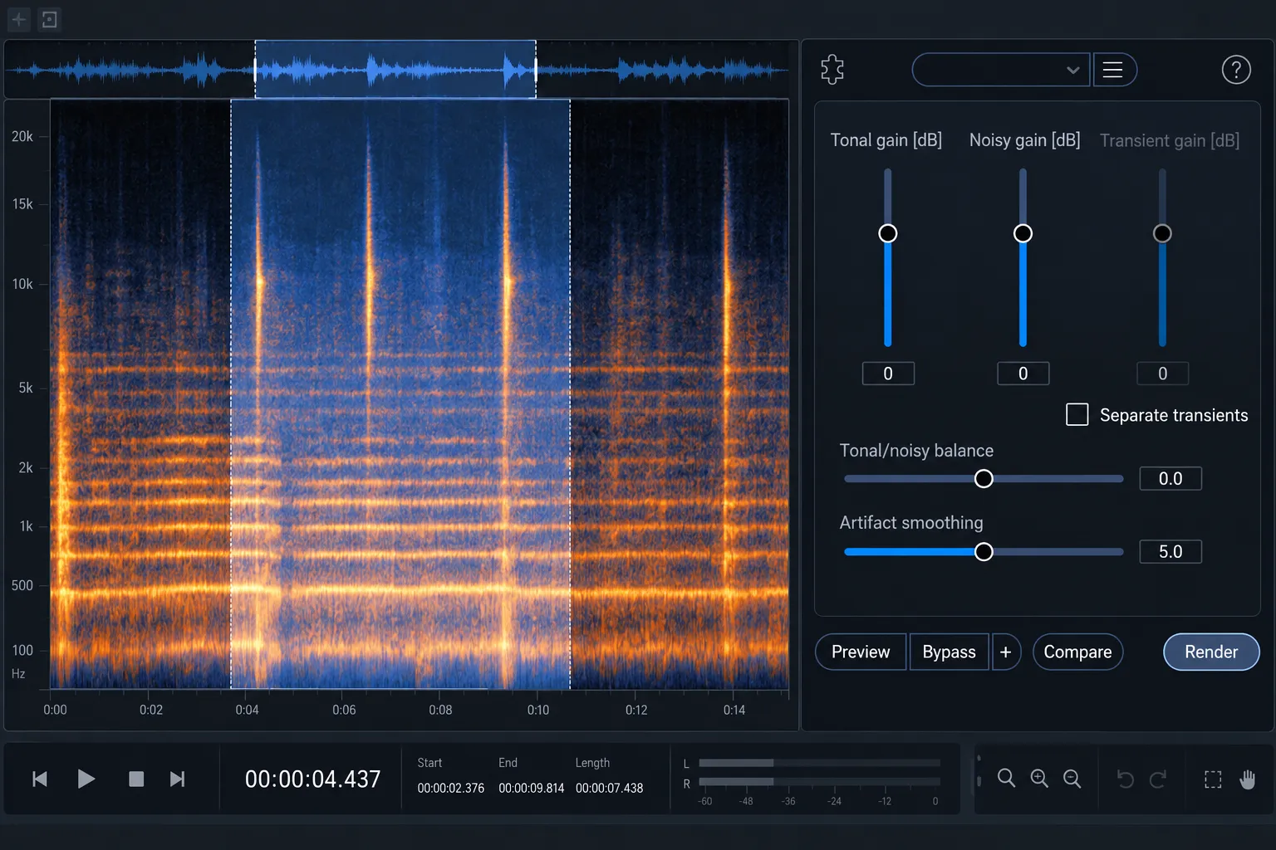Click the plus icon at top-left corner

(19, 19)
